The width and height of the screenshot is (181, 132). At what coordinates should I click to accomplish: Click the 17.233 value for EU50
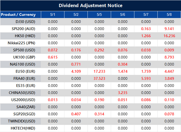click(99, 71)
